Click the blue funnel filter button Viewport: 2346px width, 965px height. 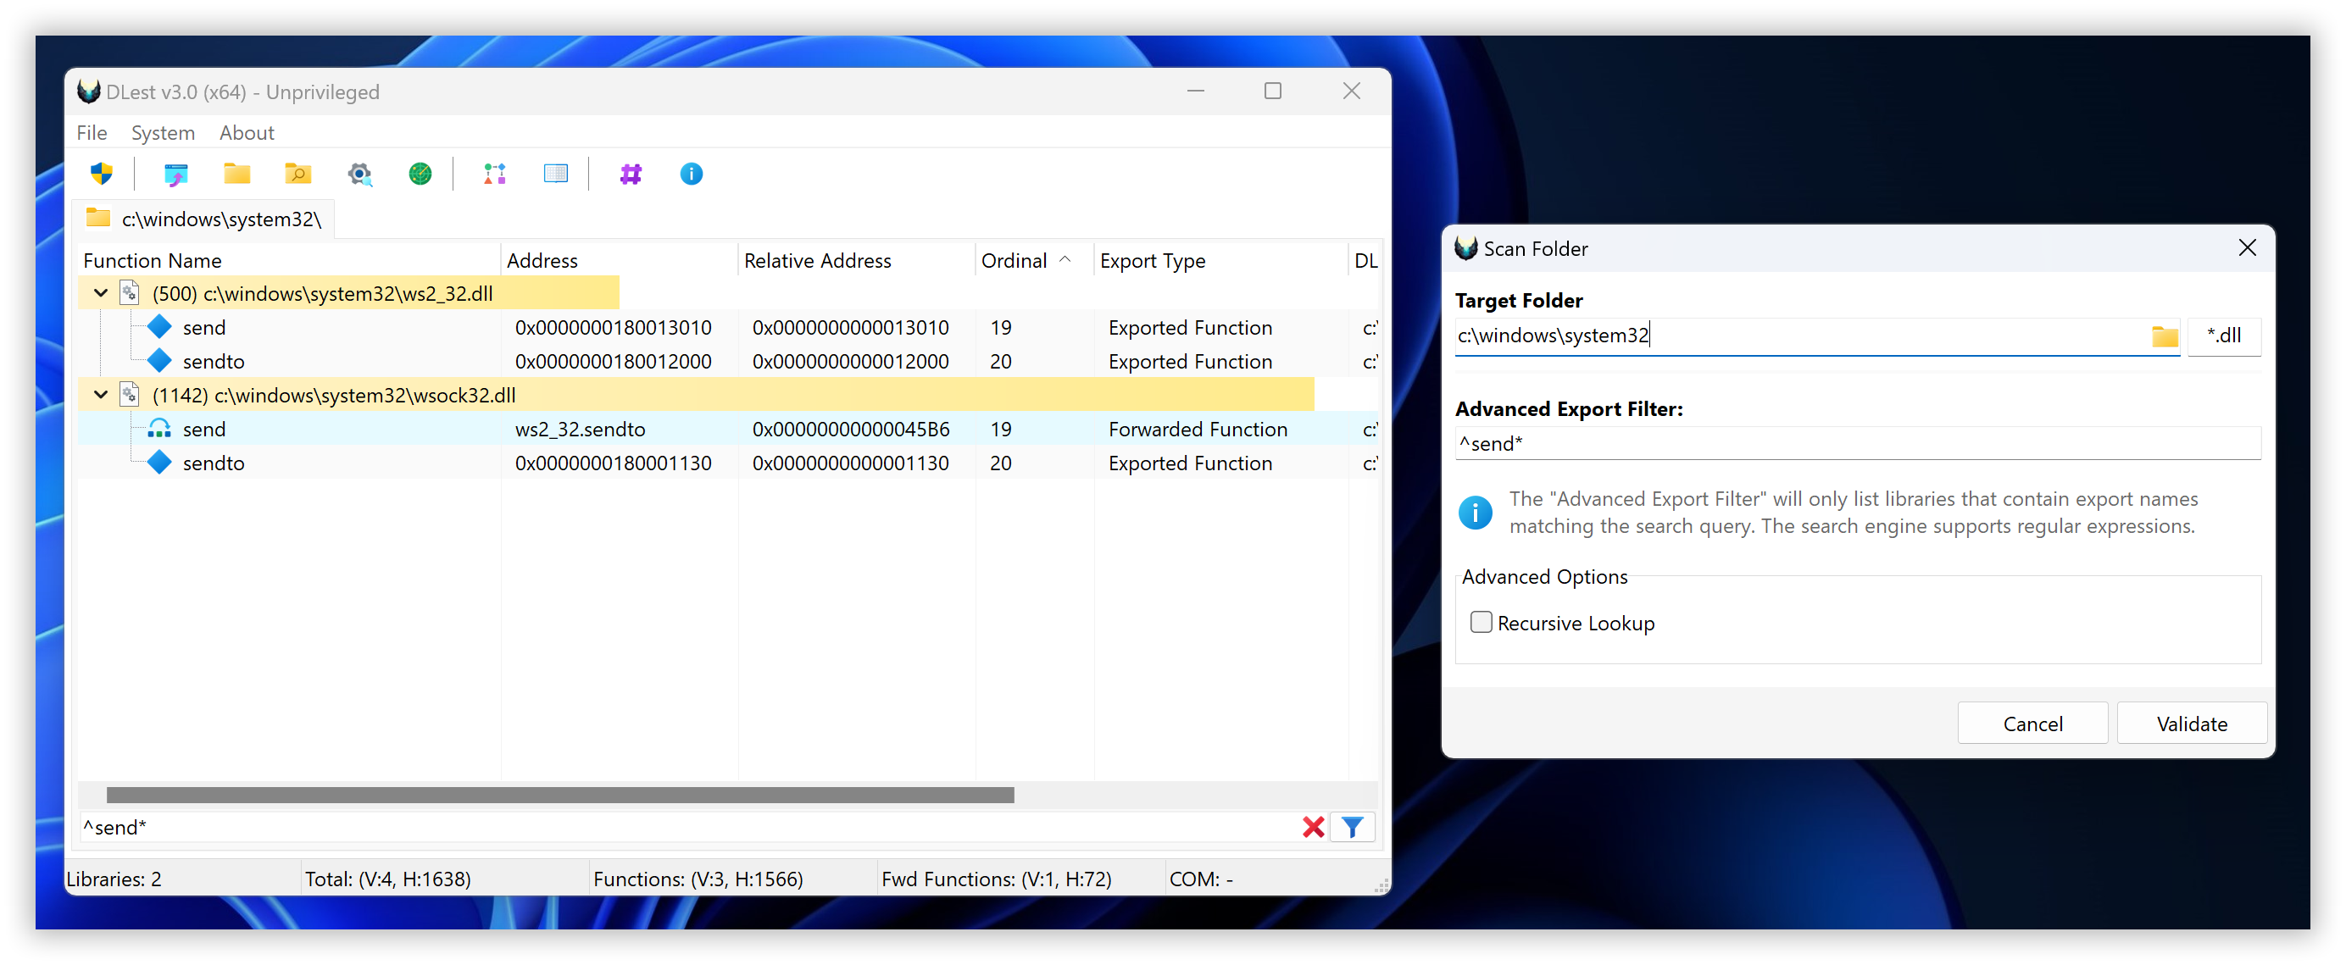tap(1353, 827)
